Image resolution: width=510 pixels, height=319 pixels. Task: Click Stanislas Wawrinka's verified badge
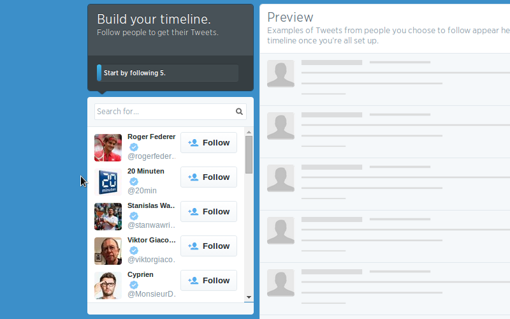(x=134, y=216)
